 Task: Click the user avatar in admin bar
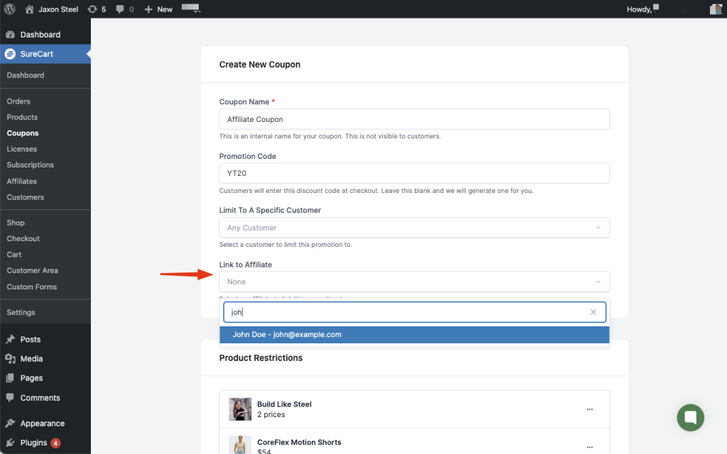716,9
